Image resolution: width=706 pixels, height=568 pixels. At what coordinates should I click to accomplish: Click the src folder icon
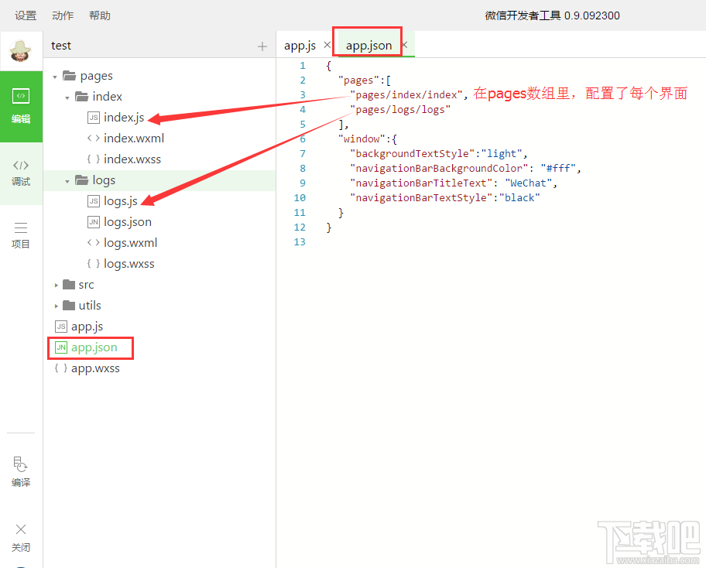coord(69,284)
